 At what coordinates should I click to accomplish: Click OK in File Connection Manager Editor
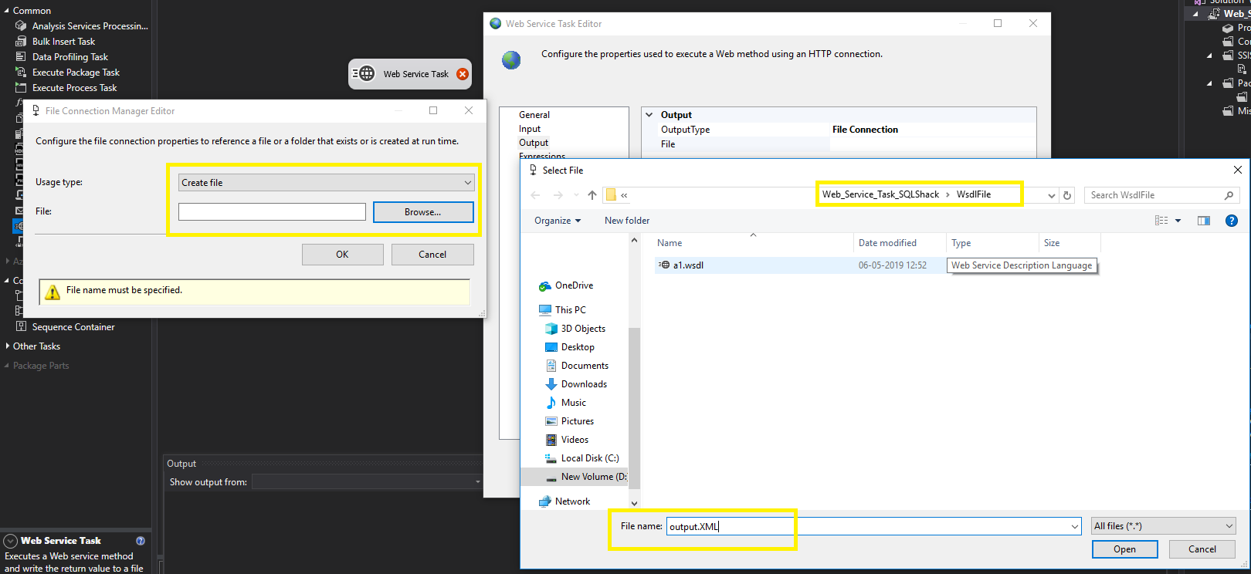(x=342, y=255)
